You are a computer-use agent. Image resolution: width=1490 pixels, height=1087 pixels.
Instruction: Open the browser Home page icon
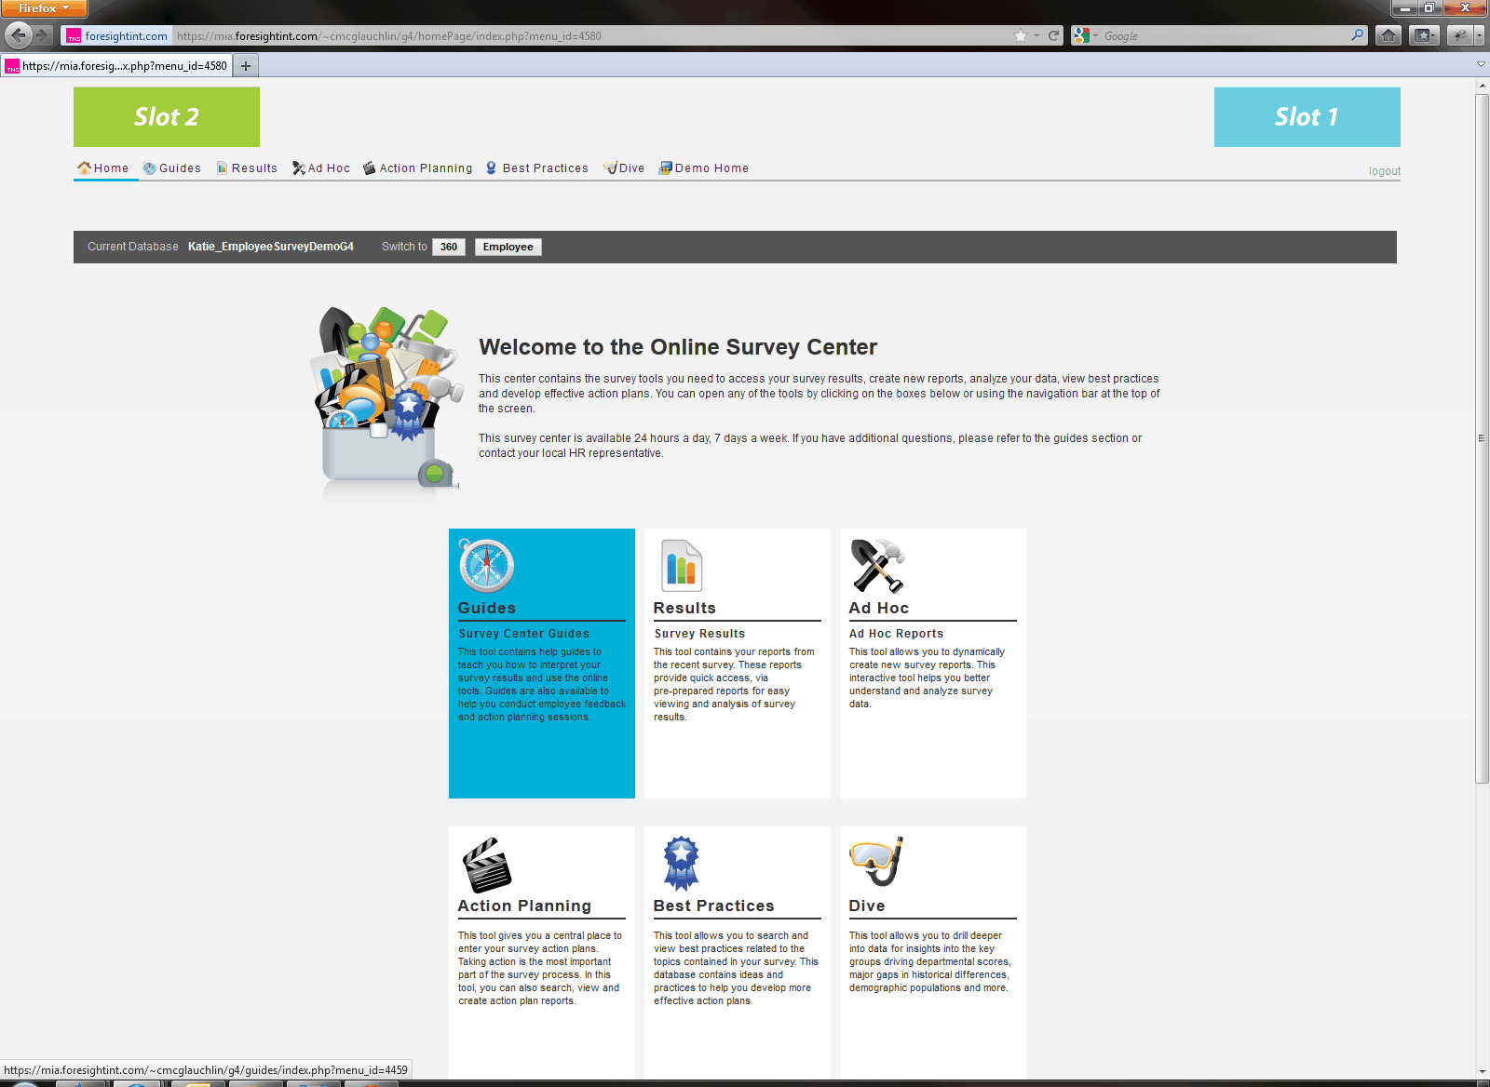(1388, 35)
